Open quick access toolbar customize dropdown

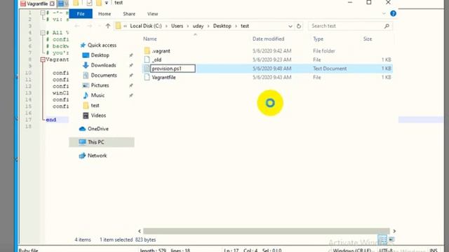click(x=106, y=3)
